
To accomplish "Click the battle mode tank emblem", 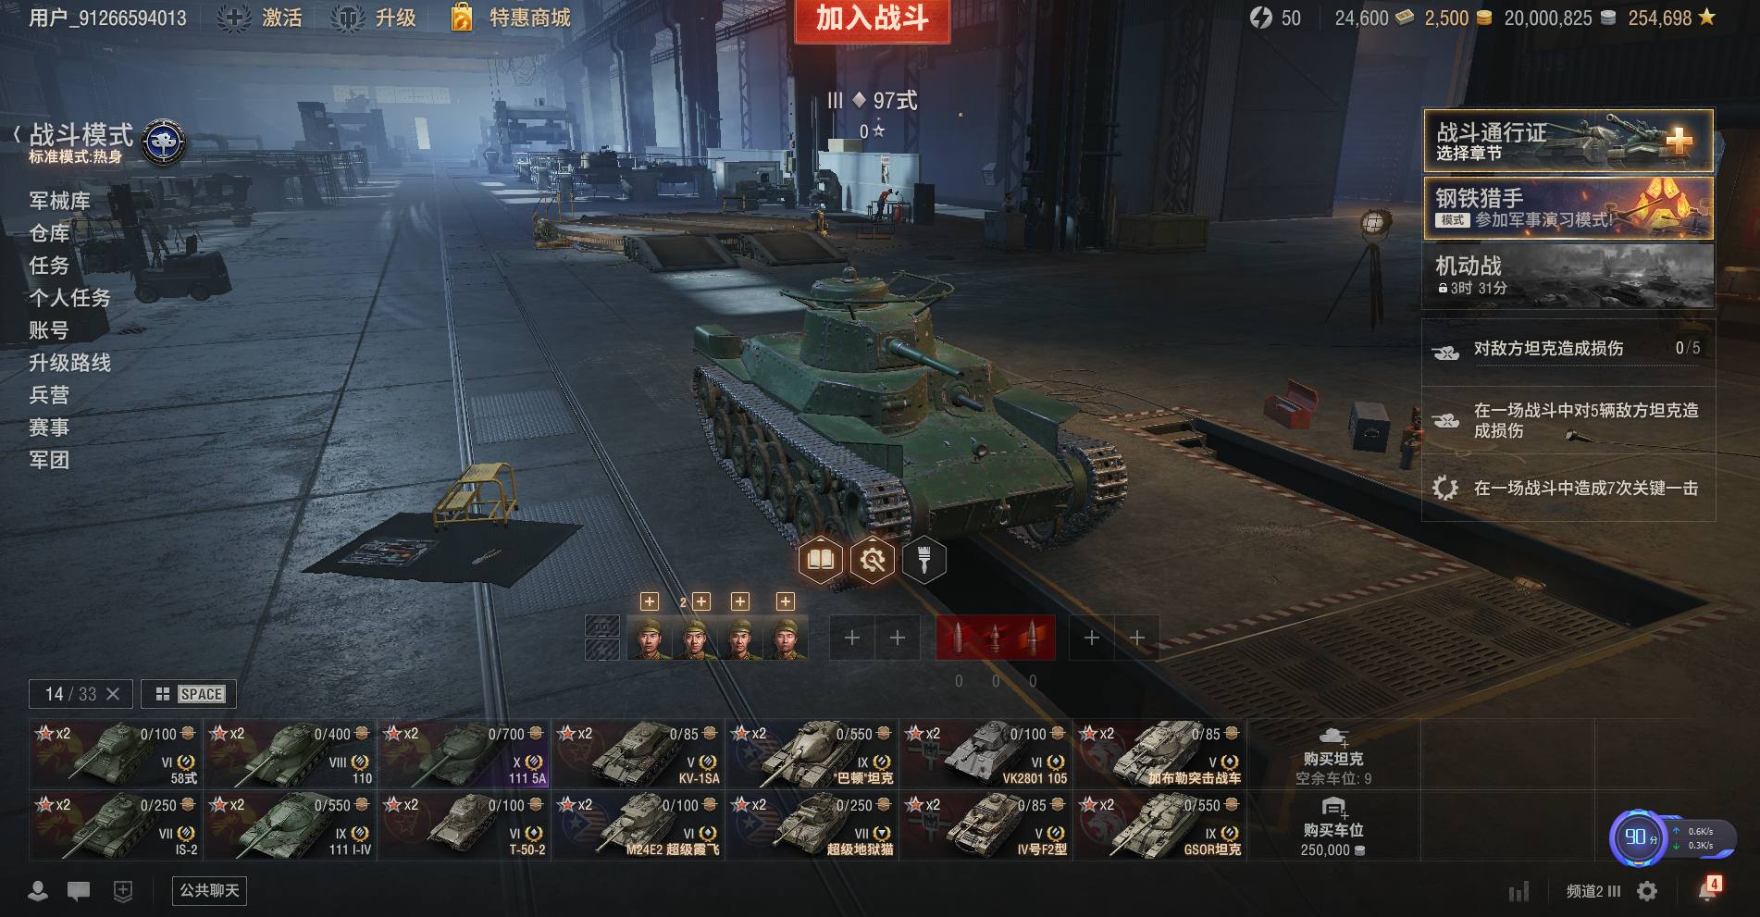I will pyautogui.click(x=164, y=143).
